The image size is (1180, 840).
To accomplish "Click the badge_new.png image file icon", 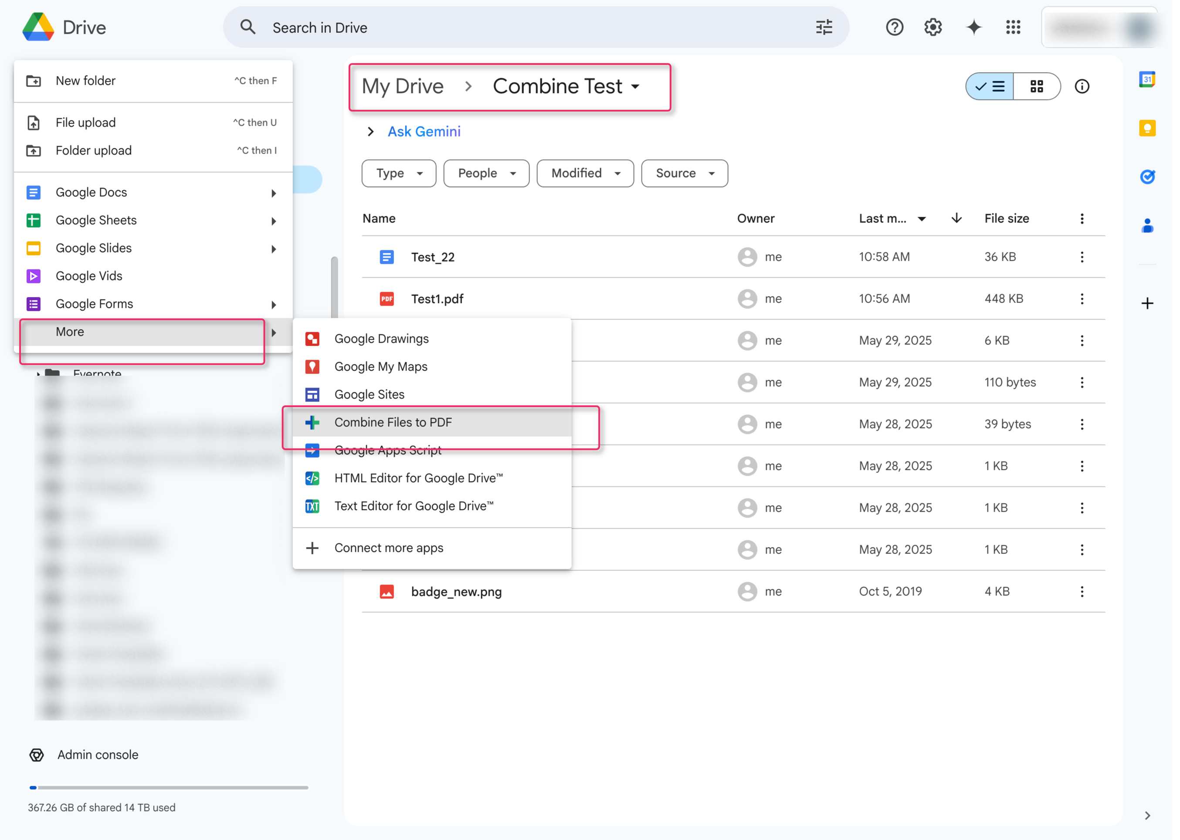I will 387,592.
